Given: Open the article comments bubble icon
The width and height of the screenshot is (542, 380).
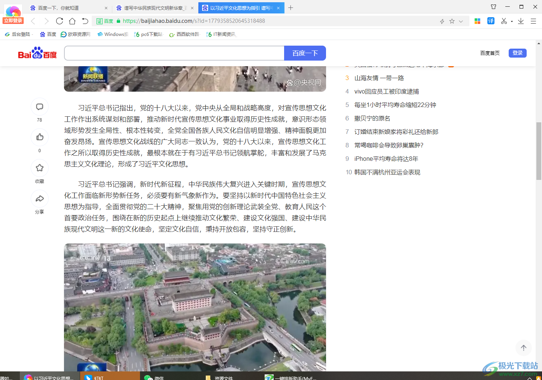Looking at the screenshot, I should tap(40, 107).
